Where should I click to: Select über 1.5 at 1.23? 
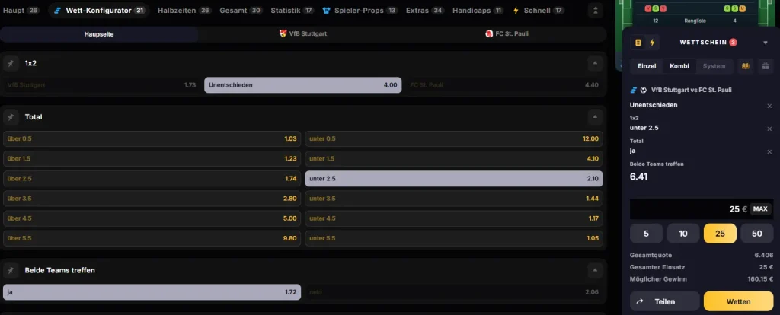[x=152, y=158]
